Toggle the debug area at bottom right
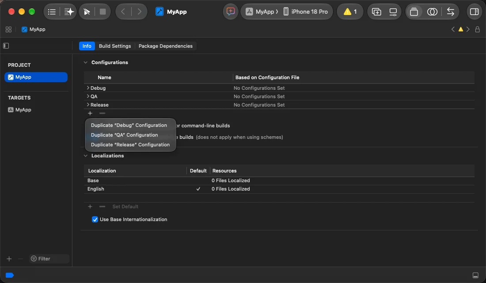 475,275
